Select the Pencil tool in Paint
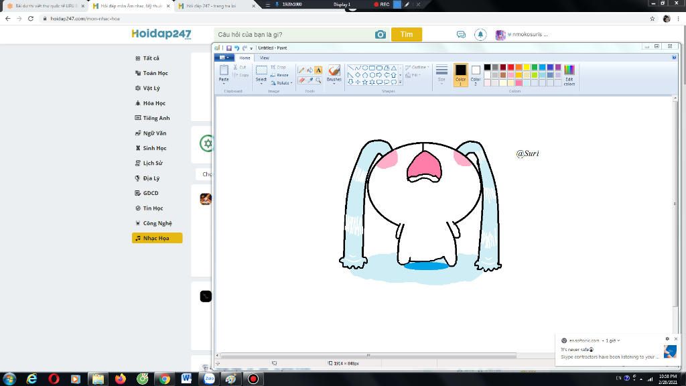The width and height of the screenshot is (686, 386). [301, 70]
